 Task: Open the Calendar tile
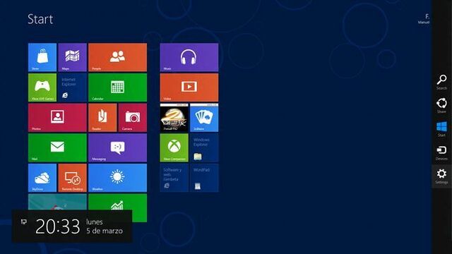pos(118,87)
